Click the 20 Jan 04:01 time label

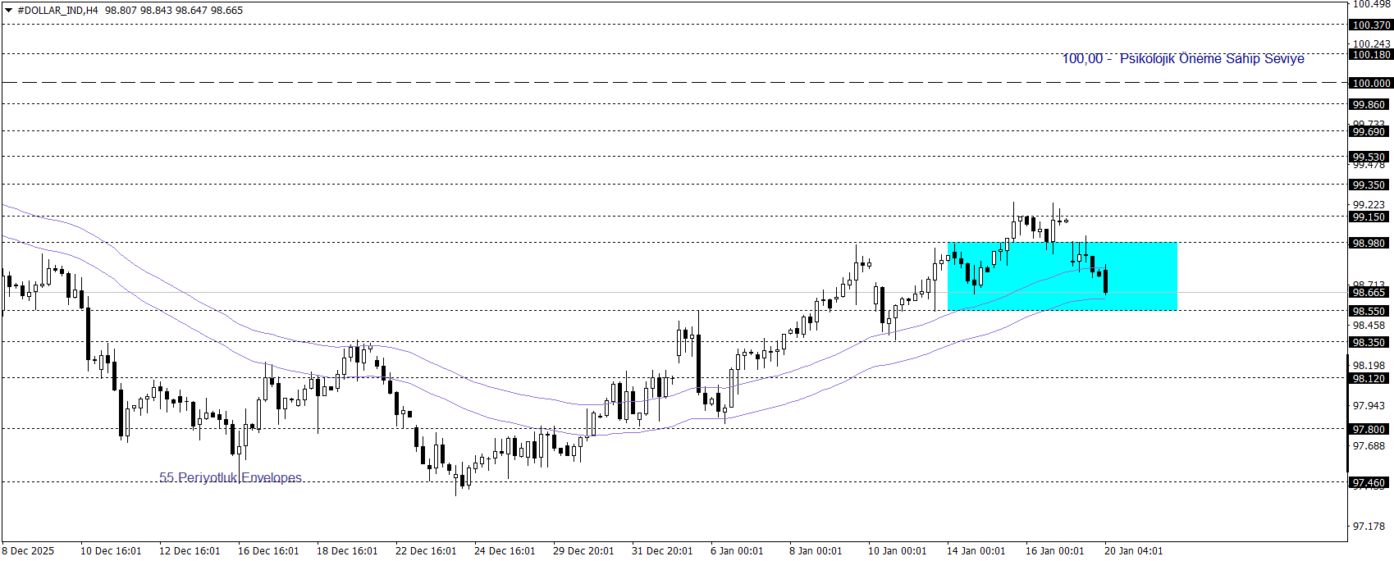click(1133, 551)
